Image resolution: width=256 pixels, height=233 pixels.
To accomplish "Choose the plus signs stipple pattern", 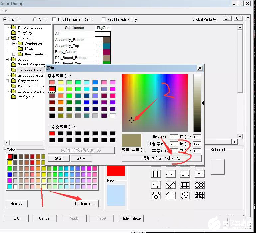I will click(x=185, y=174).
